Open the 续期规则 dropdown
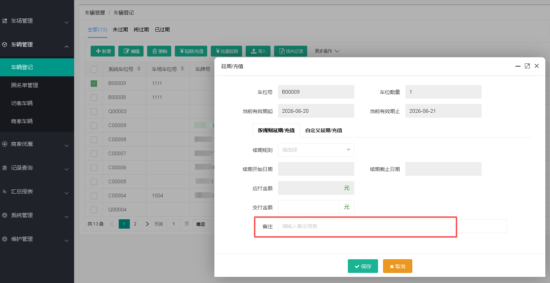Screen dimensions: 550x283 [x=316, y=150]
